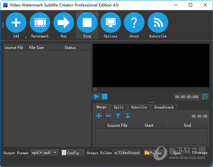Click the playback toolbar grip handle
The width and height of the screenshot is (213, 167).
[92, 96]
